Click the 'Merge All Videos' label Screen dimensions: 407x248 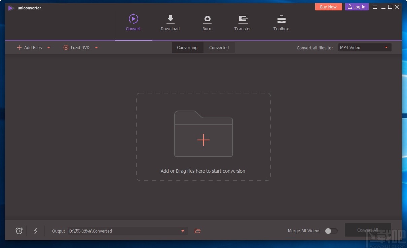tap(304, 231)
